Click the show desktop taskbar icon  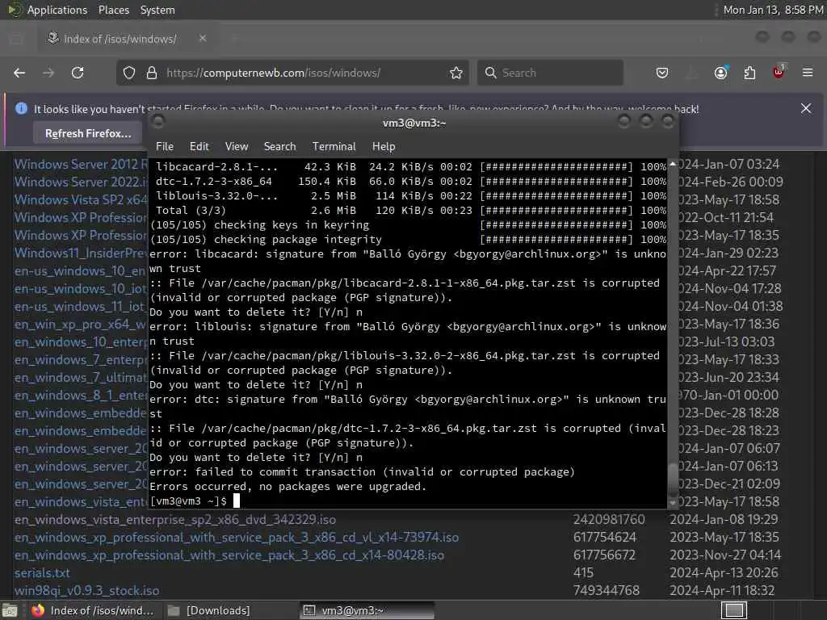[10, 610]
